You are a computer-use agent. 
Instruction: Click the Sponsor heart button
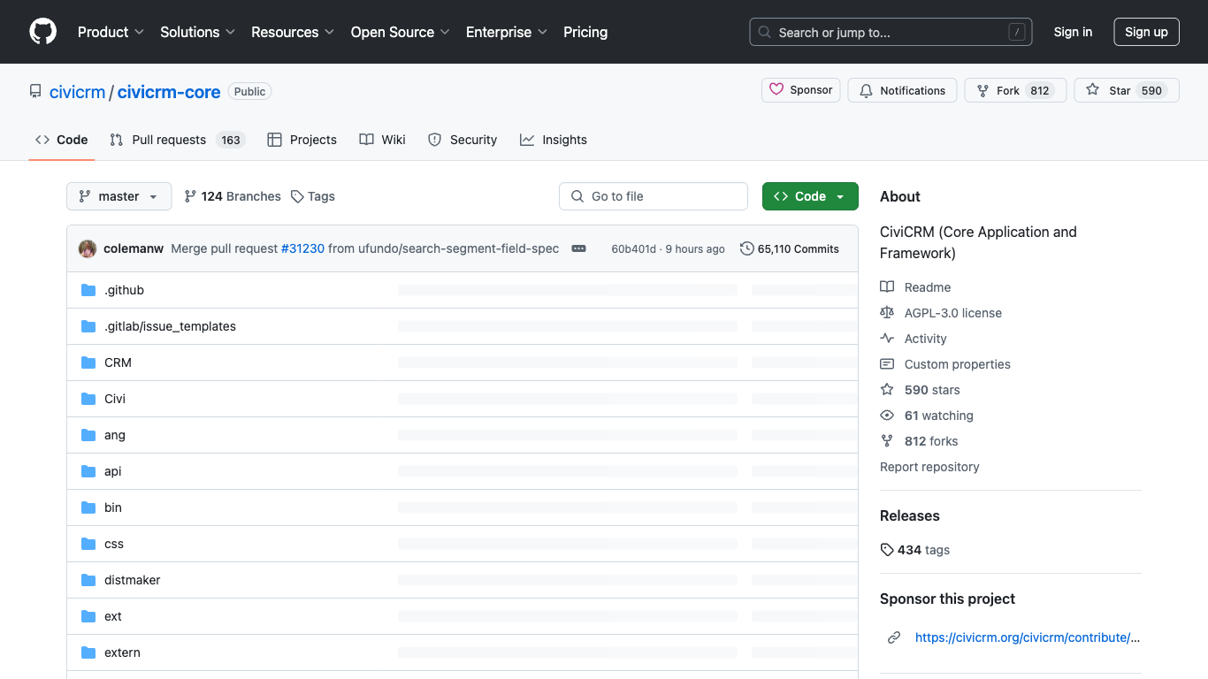click(801, 90)
